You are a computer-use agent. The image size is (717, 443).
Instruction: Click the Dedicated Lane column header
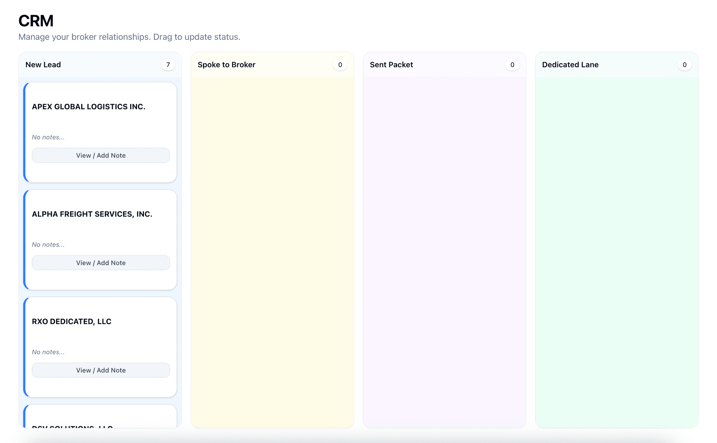pos(570,65)
